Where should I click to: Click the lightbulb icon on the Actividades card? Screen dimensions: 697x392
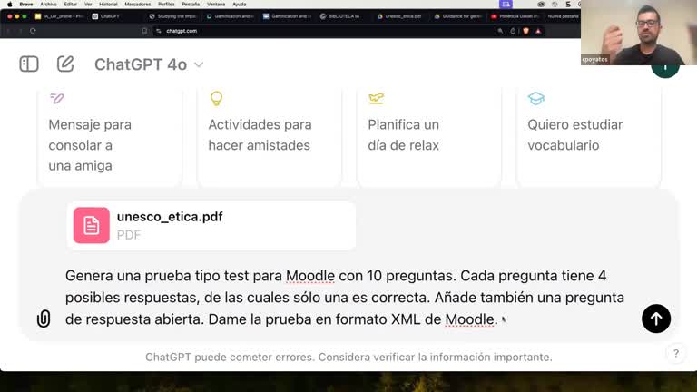(216, 98)
